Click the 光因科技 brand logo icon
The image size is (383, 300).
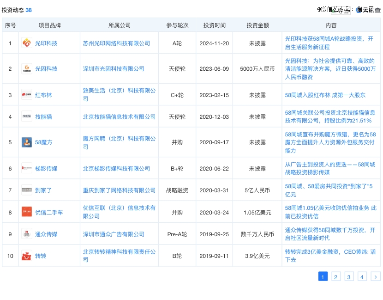pyautogui.click(x=27, y=68)
